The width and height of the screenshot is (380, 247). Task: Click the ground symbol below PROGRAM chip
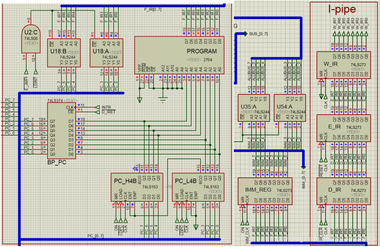[x=163, y=100]
